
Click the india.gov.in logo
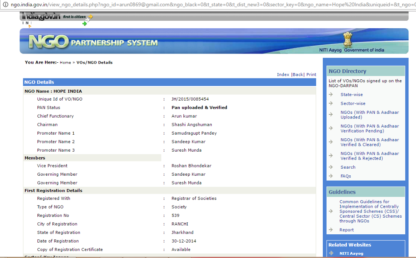[41, 17]
